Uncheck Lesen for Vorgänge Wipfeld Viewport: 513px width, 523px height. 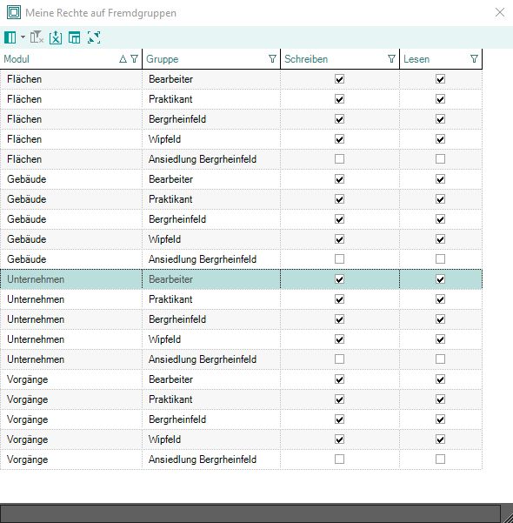click(440, 439)
